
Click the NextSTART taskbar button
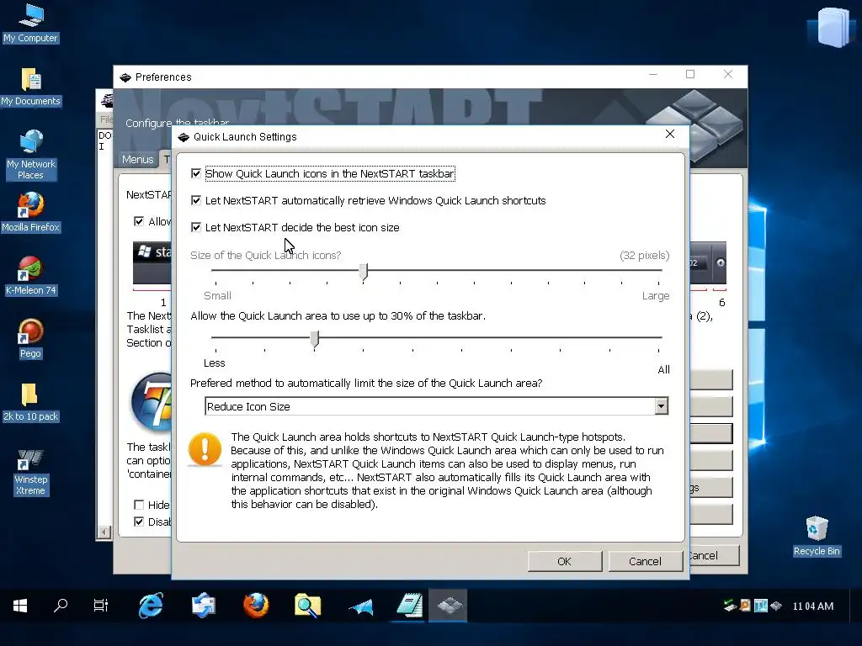(x=449, y=606)
